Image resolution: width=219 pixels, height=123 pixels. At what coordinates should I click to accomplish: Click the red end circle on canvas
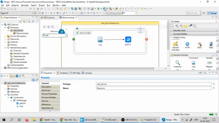146,39
